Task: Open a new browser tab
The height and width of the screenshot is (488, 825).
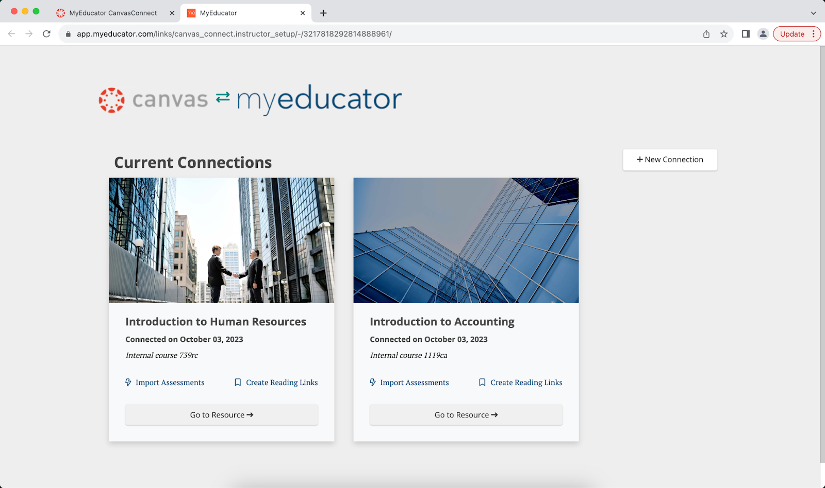Action: point(323,13)
